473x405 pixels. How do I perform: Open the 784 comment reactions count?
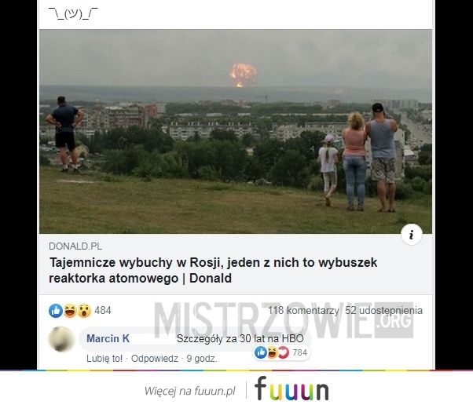click(300, 352)
